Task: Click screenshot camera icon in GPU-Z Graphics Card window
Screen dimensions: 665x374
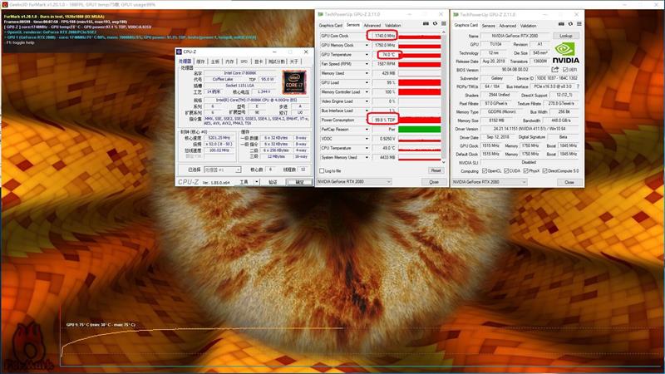Action: (x=562, y=24)
